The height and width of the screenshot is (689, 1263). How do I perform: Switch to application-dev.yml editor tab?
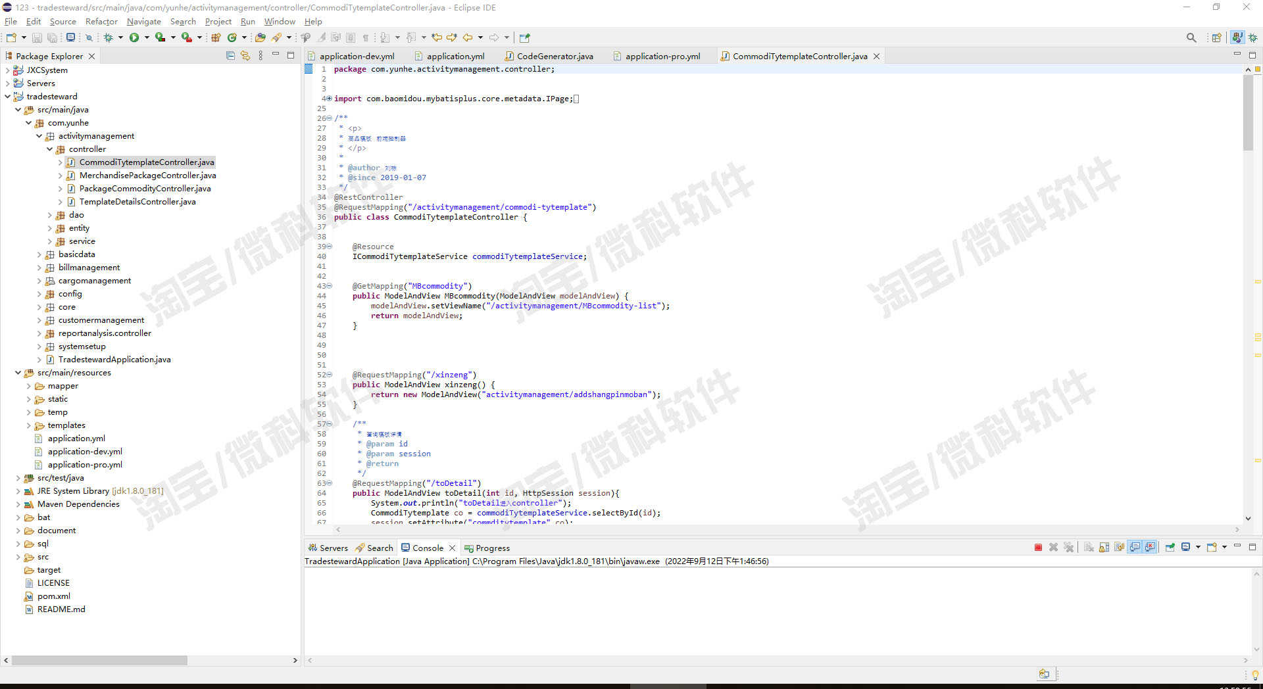[x=351, y=56]
